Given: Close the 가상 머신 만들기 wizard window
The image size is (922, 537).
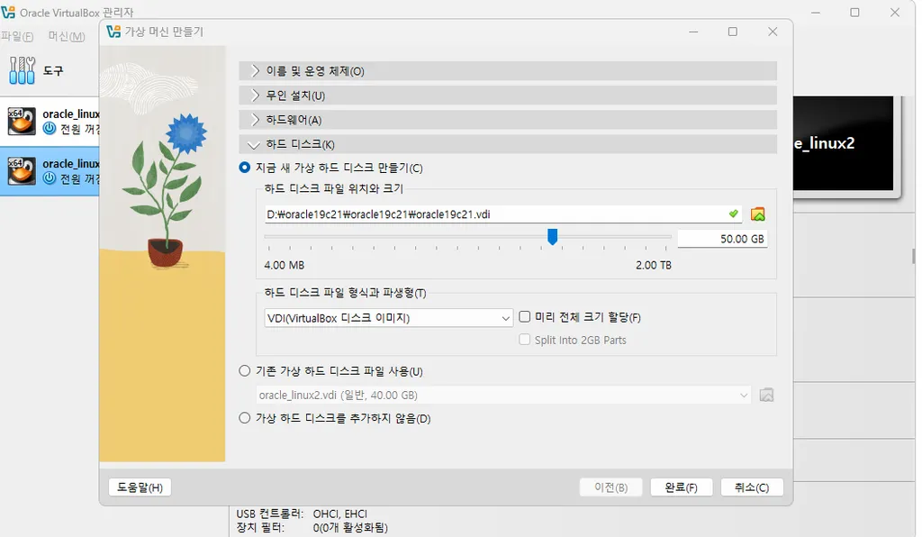Looking at the screenshot, I should [773, 32].
